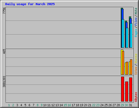Click the red KBytes legend label
This screenshot has height=108, width=139.
(x=136, y=97)
